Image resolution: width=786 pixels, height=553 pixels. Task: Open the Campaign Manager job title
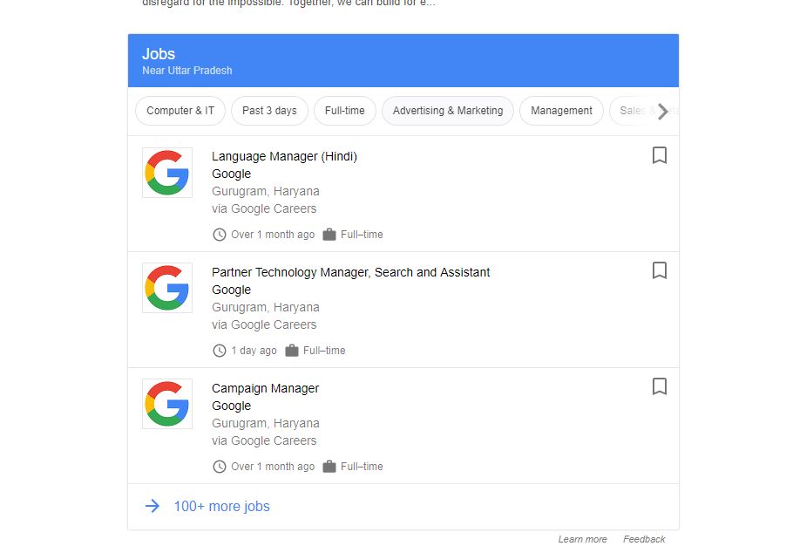coord(265,388)
